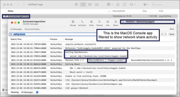Click the '38,250 messages' subtitle

coord(30,24)
